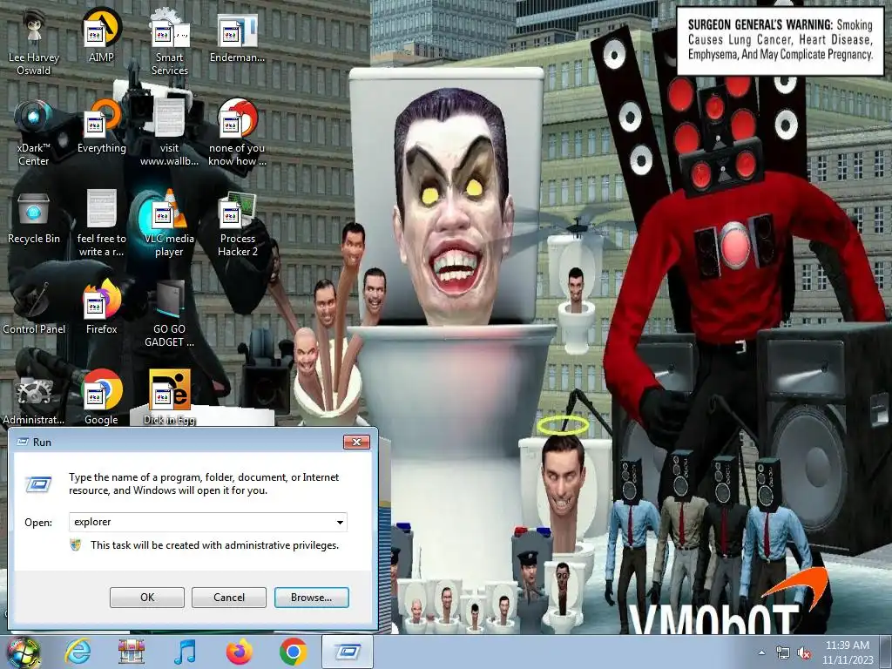Open the 'feel free to write a r...' file
The width and height of the screenshot is (892, 669).
[x=101, y=223]
